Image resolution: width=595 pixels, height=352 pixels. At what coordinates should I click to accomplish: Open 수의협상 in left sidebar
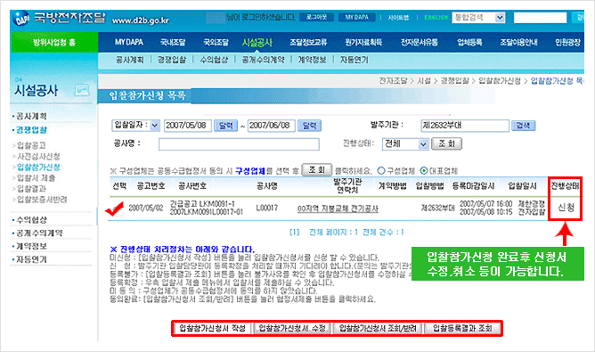31,220
